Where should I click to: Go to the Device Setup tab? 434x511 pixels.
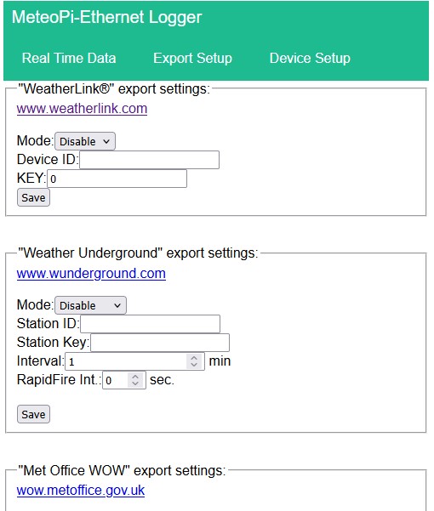coord(310,59)
